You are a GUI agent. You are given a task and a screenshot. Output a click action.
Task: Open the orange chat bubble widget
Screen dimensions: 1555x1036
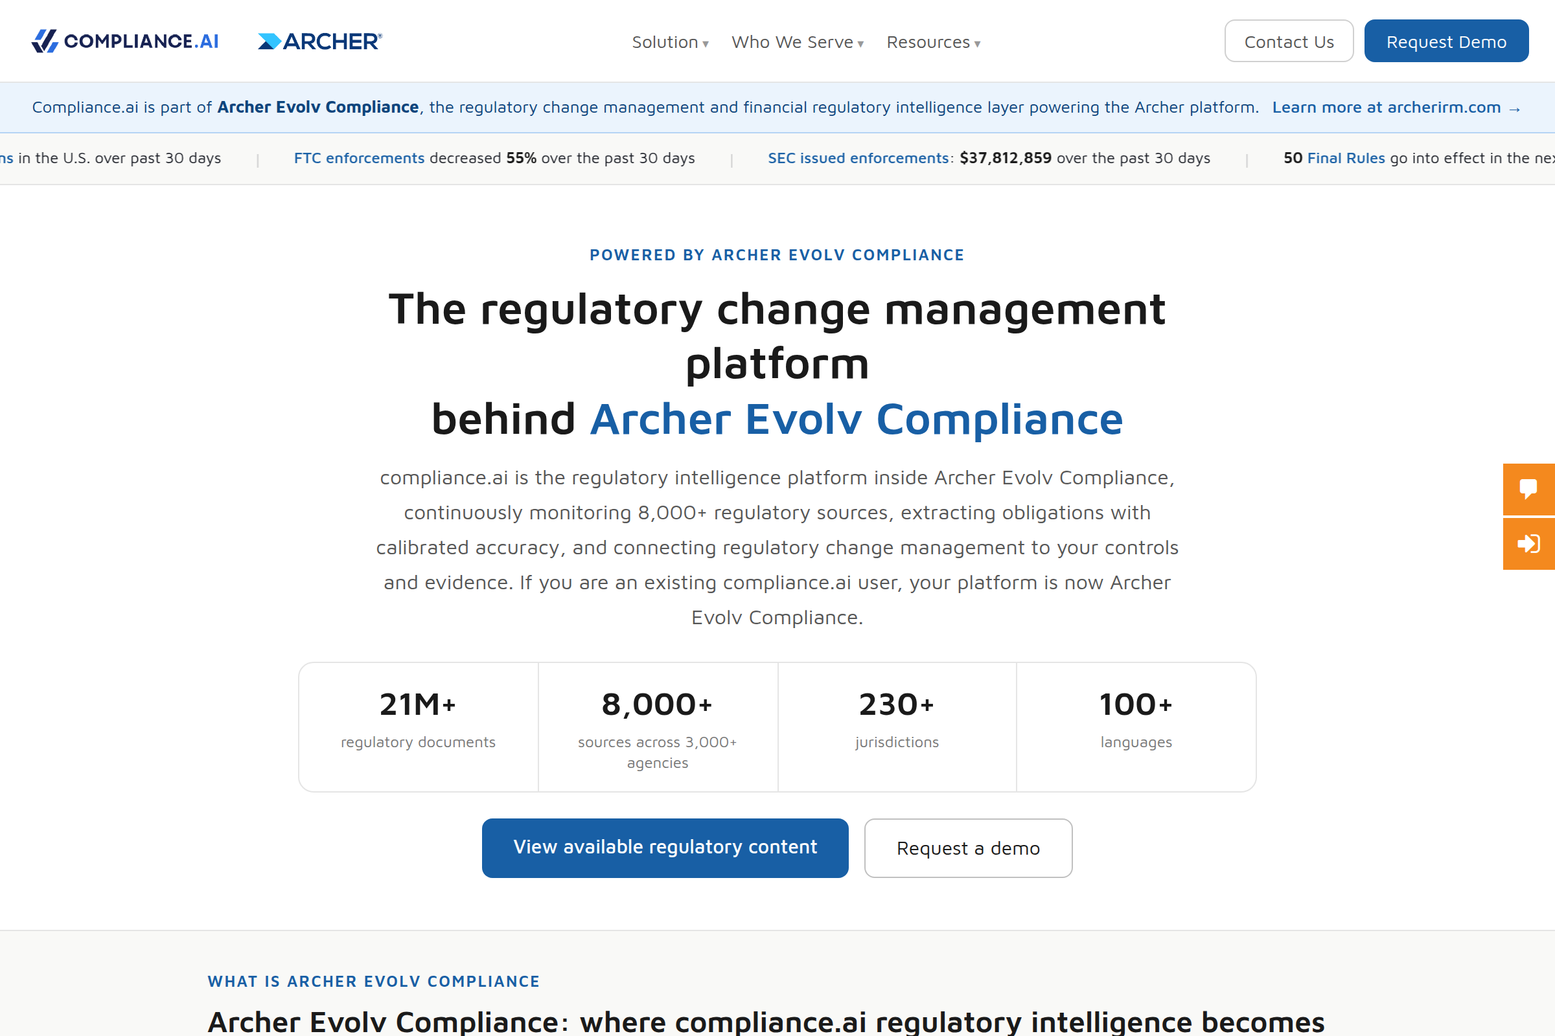tap(1528, 489)
